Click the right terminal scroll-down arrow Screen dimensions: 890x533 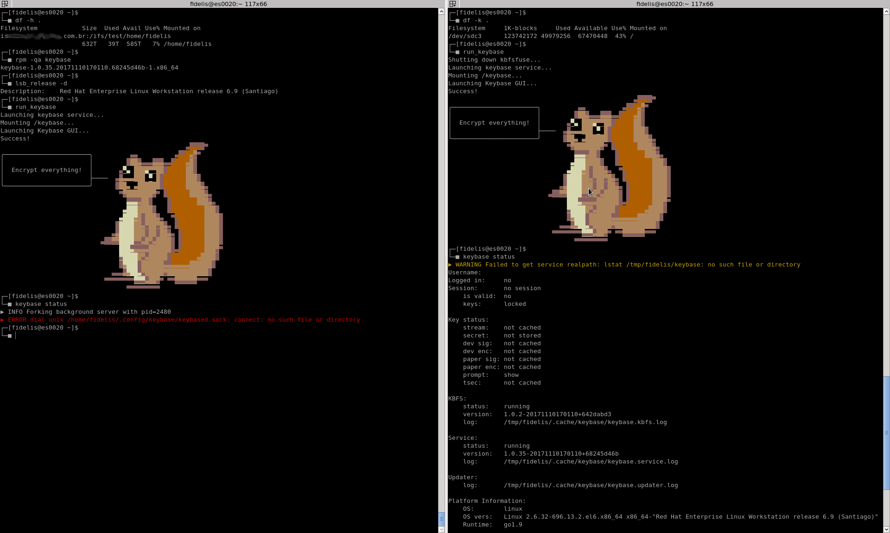pos(886,529)
